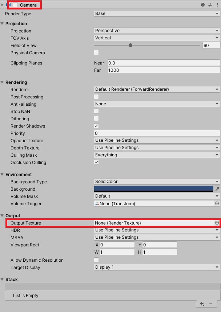Image resolution: width=221 pixels, height=312 pixels.
Task: Open Camera component presets icon
Action: pos(210,5)
